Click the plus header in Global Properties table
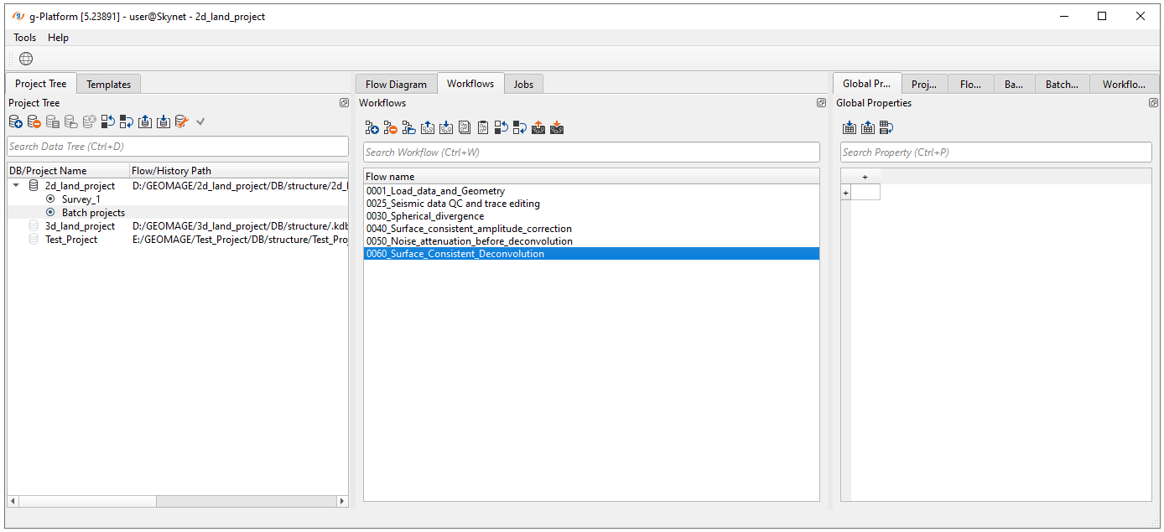Screen dimensions: 1164x532 (x=865, y=177)
